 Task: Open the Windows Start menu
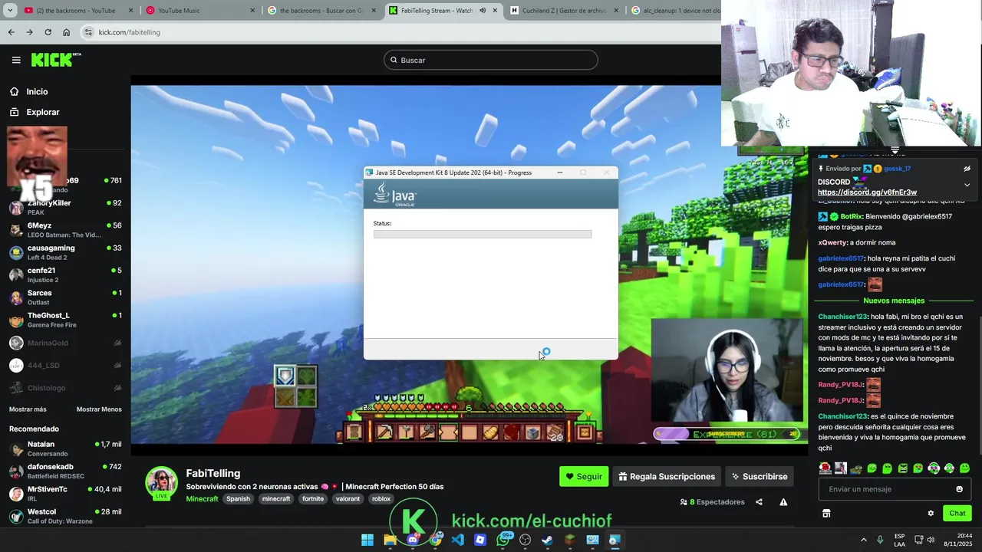pyautogui.click(x=367, y=540)
